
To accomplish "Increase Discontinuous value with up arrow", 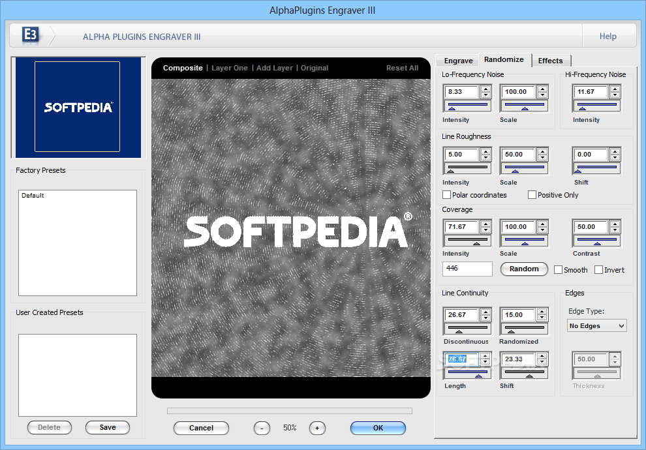I will coord(485,312).
